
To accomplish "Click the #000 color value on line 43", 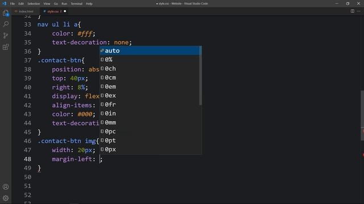I will point(85,114).
